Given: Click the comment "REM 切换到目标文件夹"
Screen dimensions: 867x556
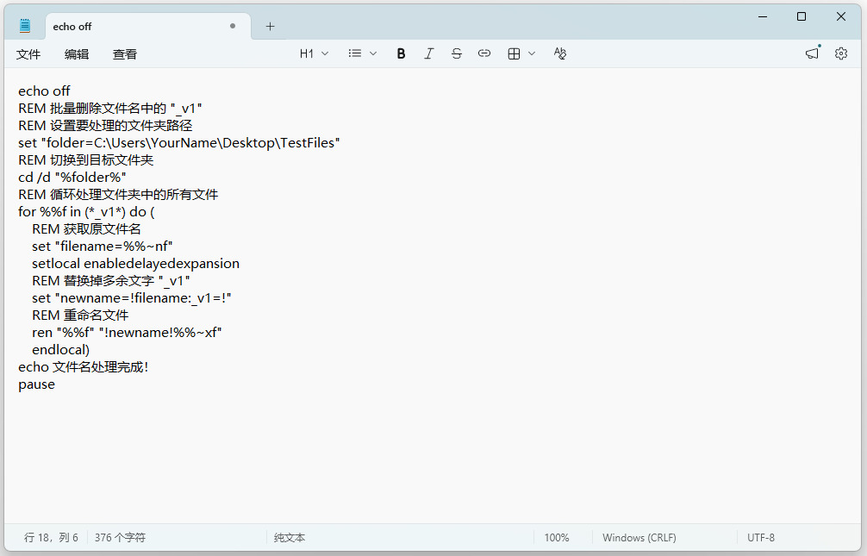Looking at the screenshot, I should 85,160.
